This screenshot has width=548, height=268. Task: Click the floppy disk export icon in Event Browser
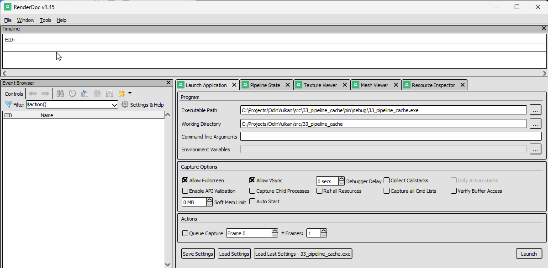point(110,93)
